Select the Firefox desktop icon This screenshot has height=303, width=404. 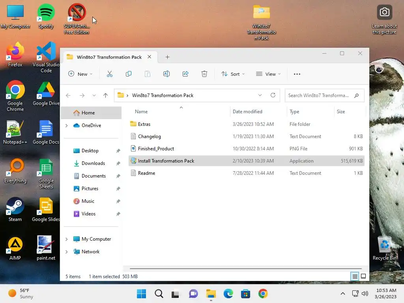click(x=15, y=55)
